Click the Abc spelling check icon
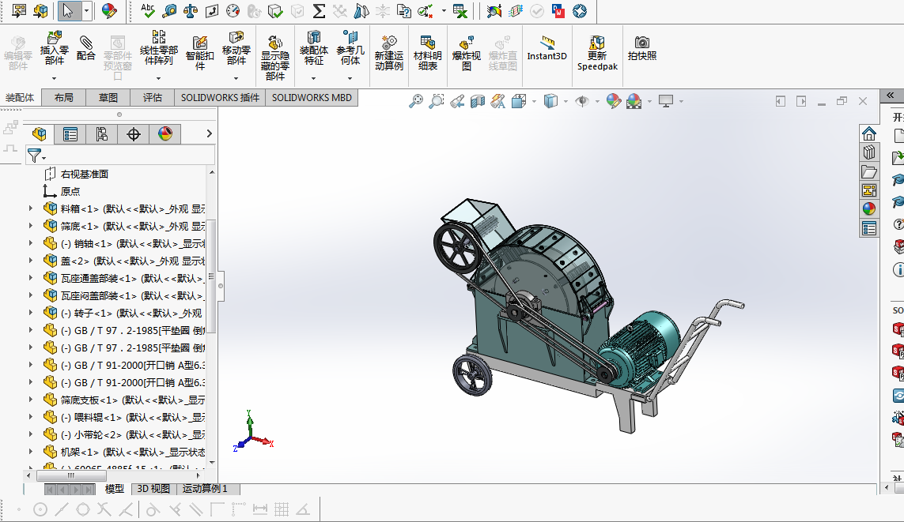Image resolution: width=904 pixels, height=522 pixels. click(x=148, y=10)
